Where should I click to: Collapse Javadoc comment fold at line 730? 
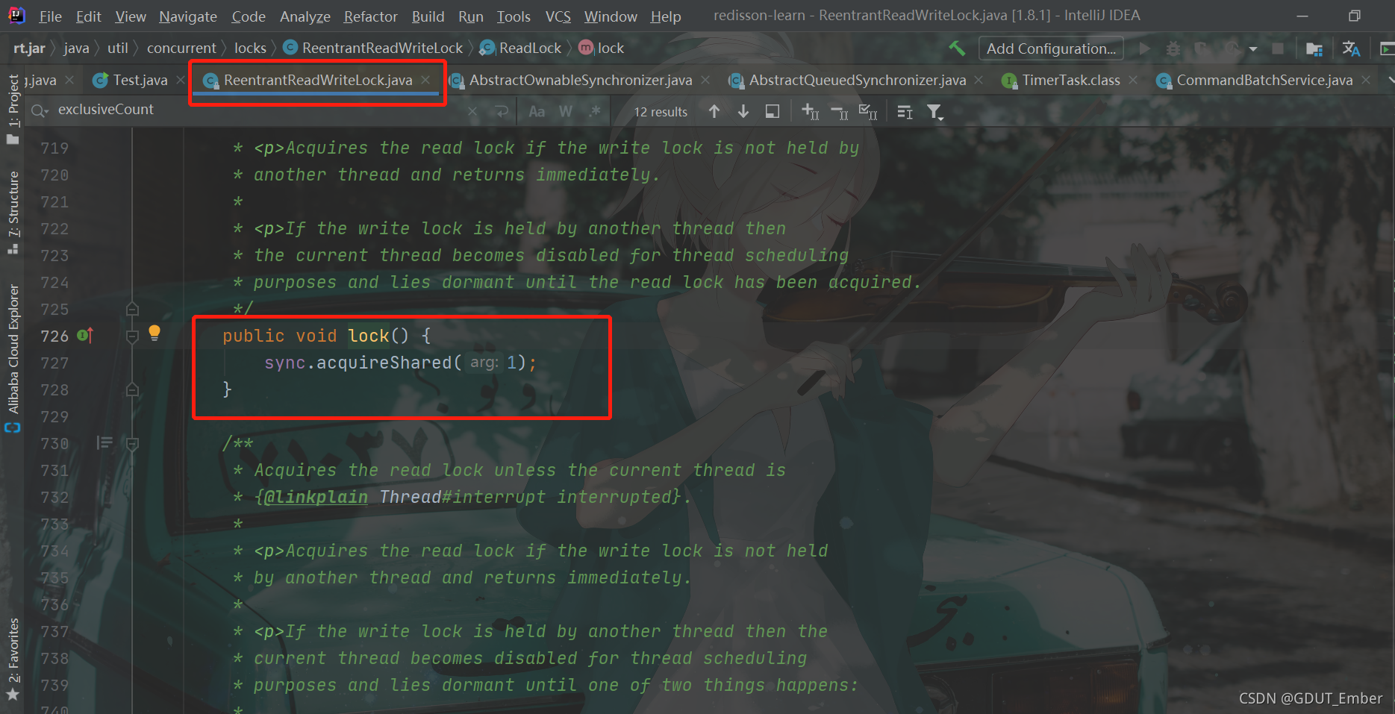132,444
